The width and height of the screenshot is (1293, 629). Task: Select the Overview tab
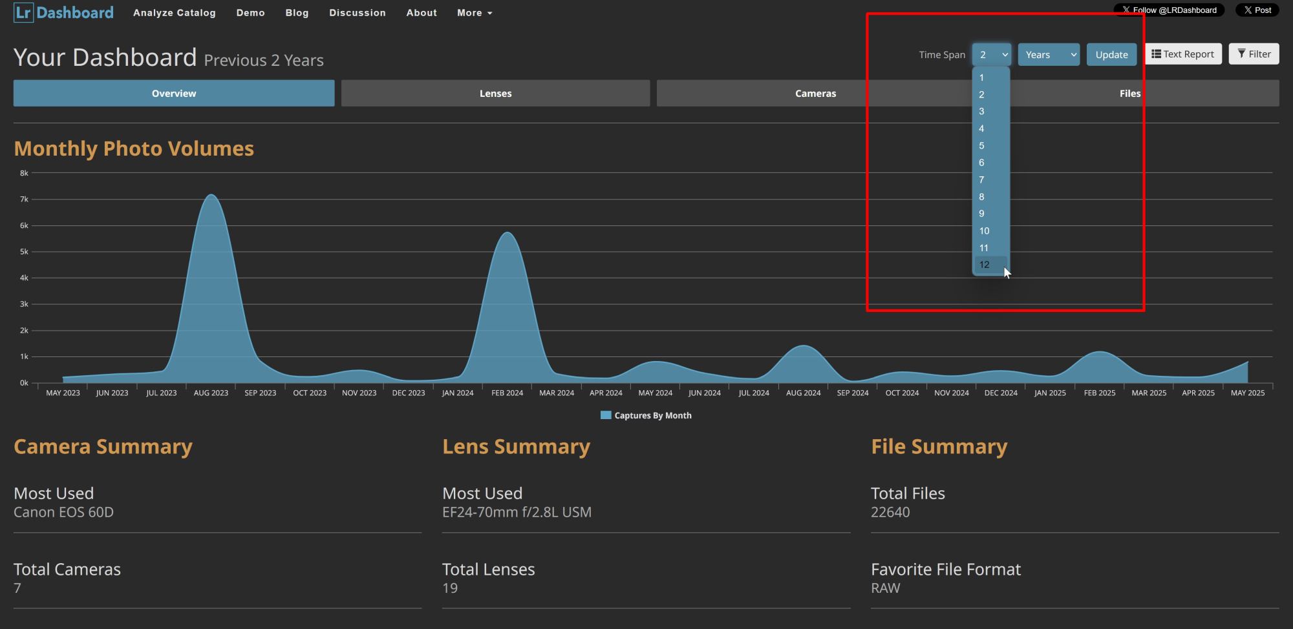(174, 94)
